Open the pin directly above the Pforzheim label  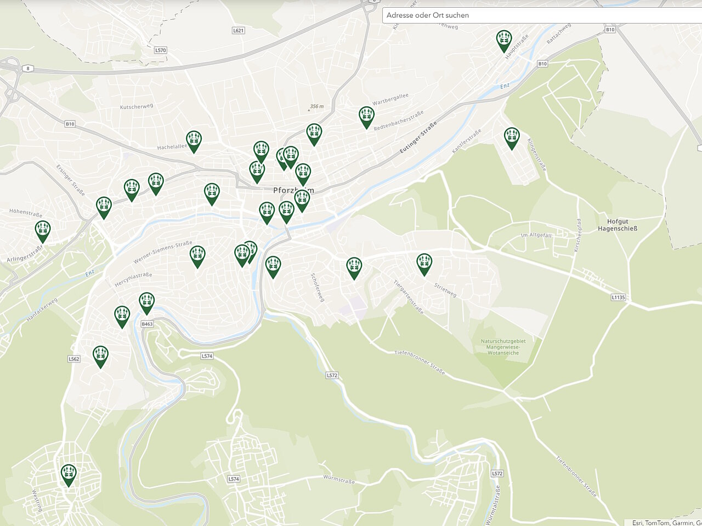pyautogui.click(x=303, y=174)
